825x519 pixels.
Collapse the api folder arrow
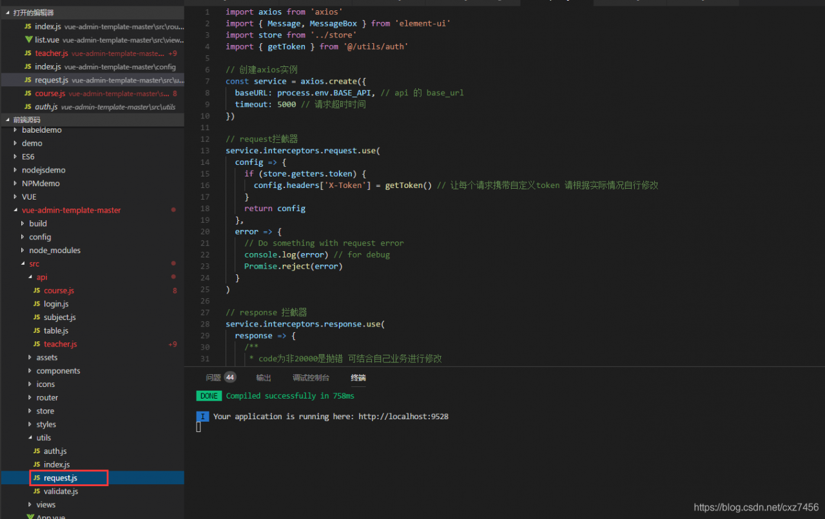(x=30, y=278)
